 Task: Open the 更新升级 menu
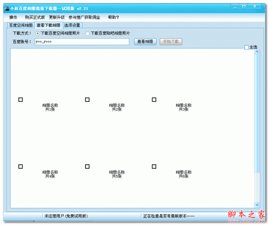coord(57,18)
